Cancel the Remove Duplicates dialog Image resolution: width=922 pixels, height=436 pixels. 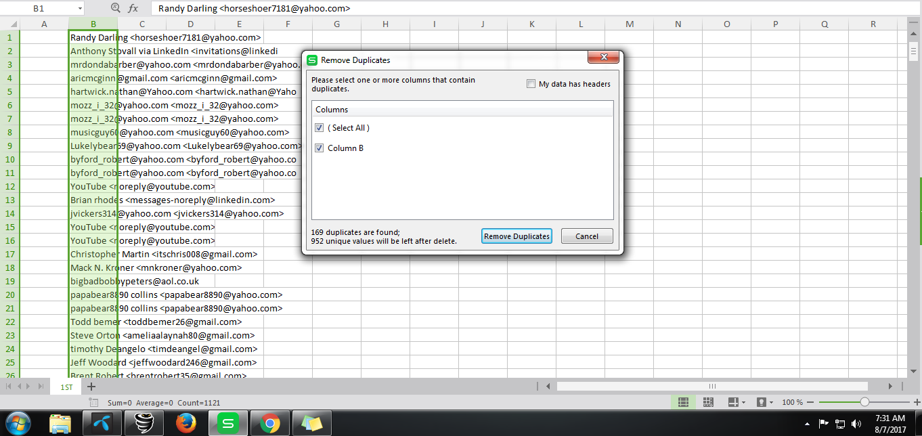click(587, 236)
